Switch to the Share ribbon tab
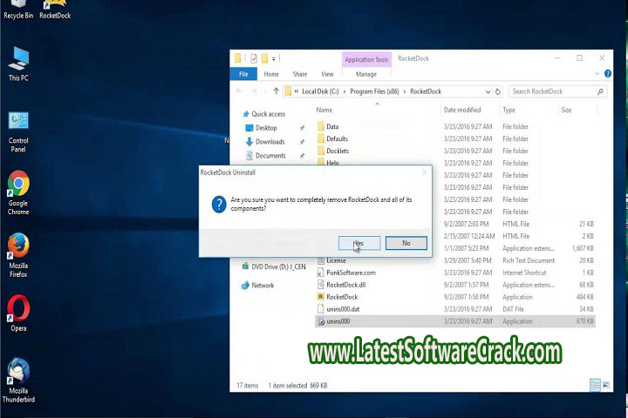628x418 pixels. 299,74
